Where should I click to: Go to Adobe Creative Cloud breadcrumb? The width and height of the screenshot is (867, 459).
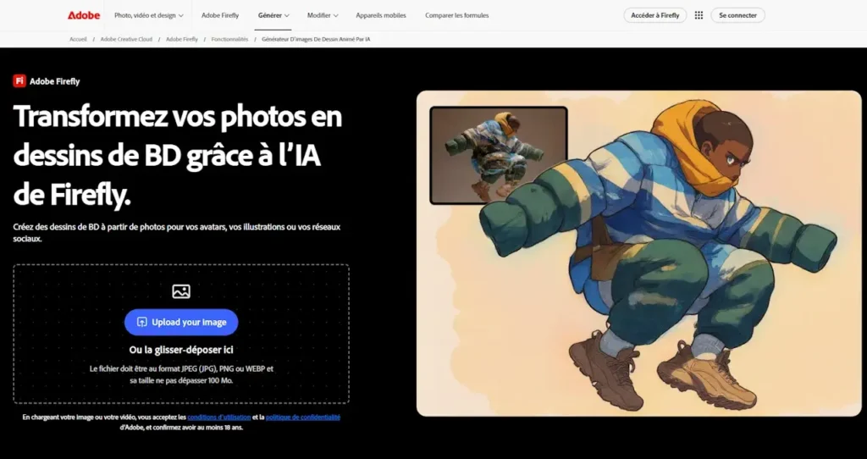[126, 39]
